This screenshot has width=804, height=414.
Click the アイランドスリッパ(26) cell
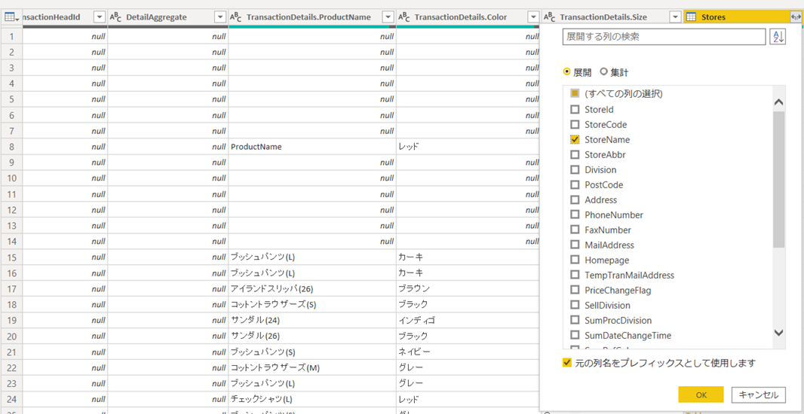(x=312, y=288)
